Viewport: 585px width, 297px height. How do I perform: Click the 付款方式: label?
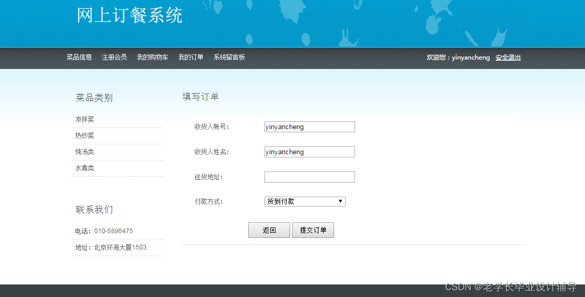pos(208,202)
